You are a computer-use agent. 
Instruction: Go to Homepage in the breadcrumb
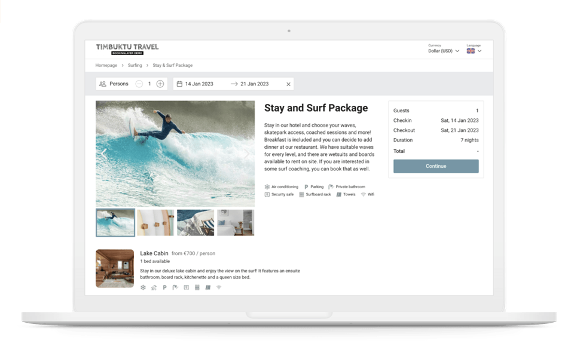click(106, 65)
